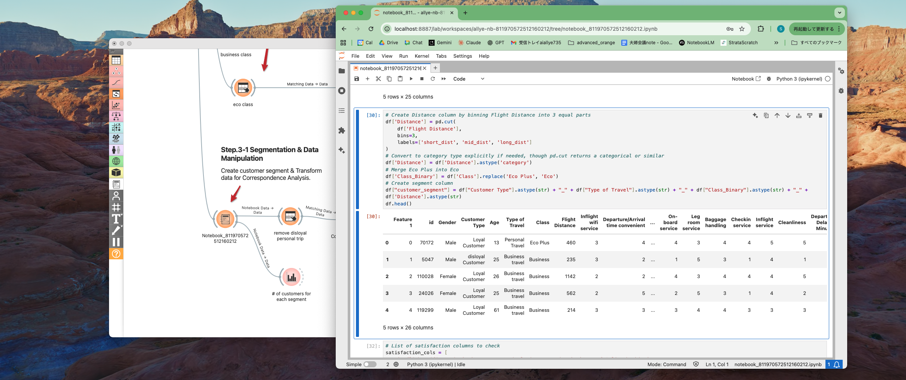906x380 pixels.
Task: Click the Notebook open-in-new button
Action: 746,79
